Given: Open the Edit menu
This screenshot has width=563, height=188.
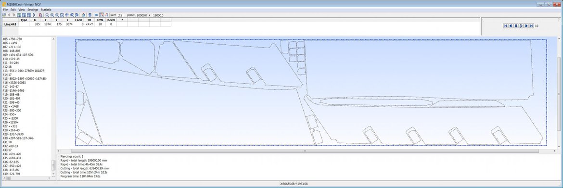Looking at the screenshot, I should [13, 10].
